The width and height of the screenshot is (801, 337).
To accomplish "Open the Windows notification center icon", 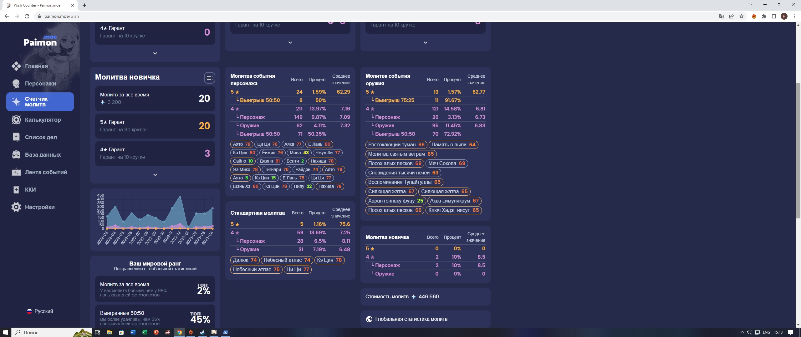I will tap(791, 332).
